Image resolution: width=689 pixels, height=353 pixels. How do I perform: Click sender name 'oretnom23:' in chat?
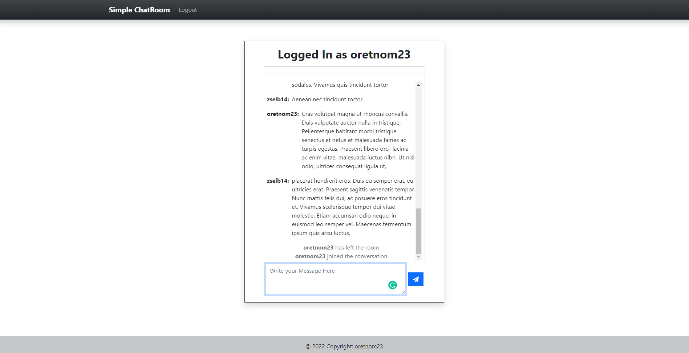[x=283, y=114]
